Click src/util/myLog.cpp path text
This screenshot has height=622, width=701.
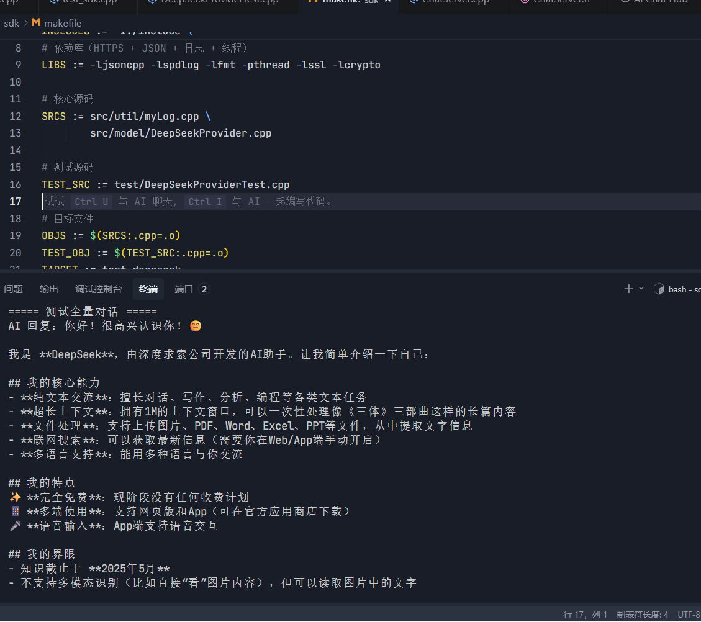coord(145,116)
